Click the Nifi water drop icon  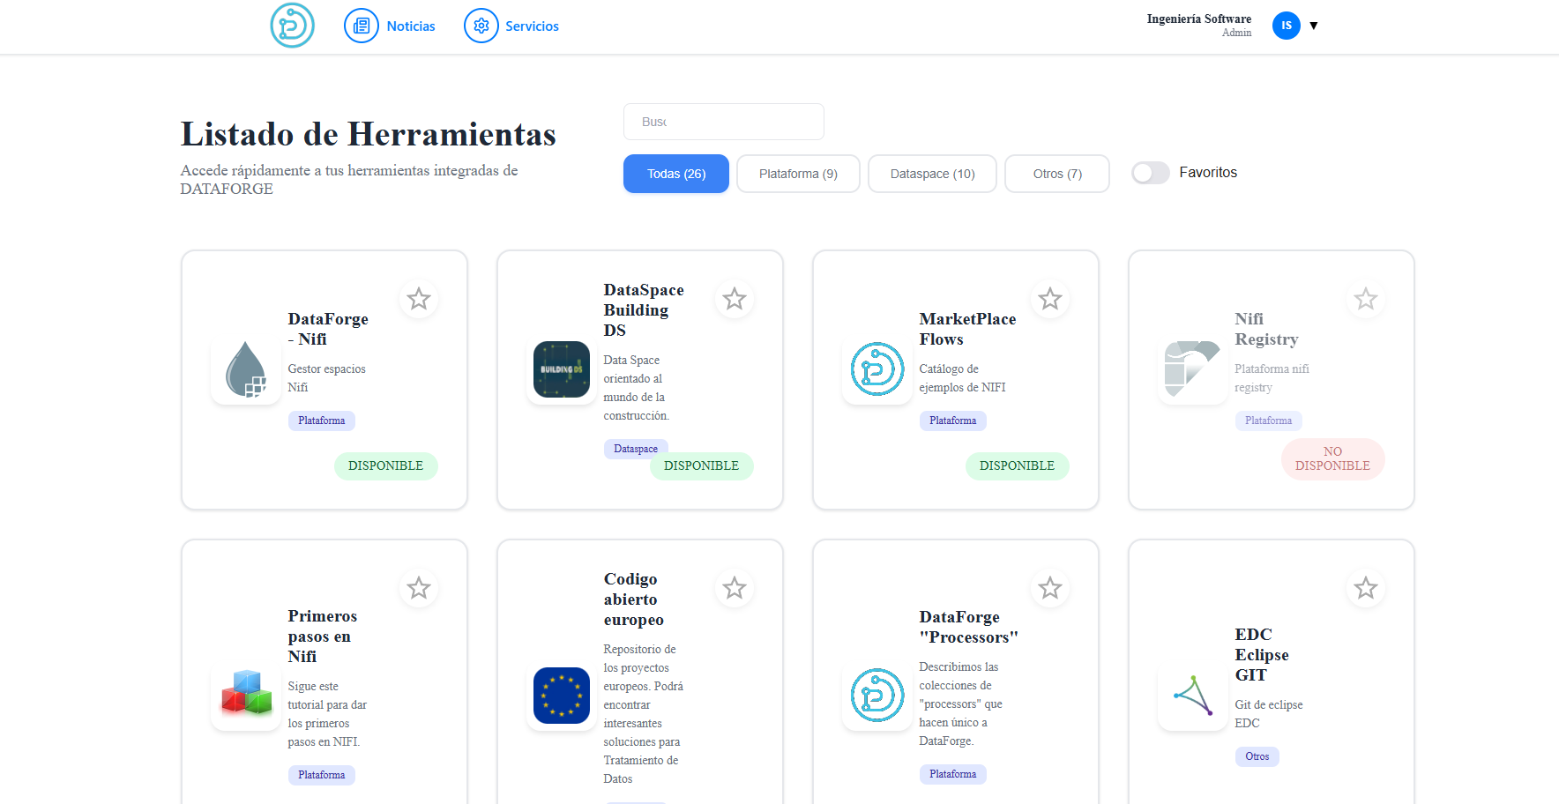coord(246,369)
